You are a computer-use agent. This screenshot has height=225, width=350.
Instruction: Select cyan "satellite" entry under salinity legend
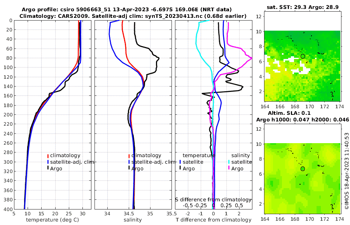241,162
